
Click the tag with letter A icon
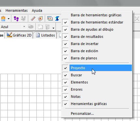coord(40,19)
